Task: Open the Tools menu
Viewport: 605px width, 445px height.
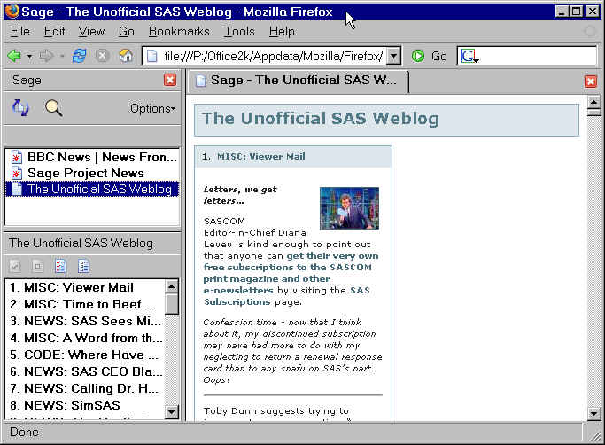Action: (x=239, y=31)
